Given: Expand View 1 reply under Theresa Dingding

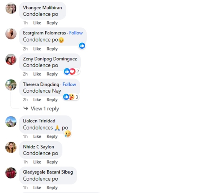Looking at the screenshot, I should coord(45,109).
